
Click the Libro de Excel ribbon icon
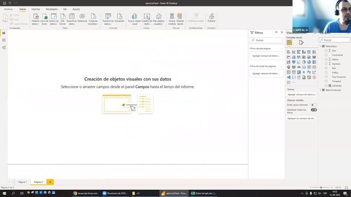tap(44, 19)
